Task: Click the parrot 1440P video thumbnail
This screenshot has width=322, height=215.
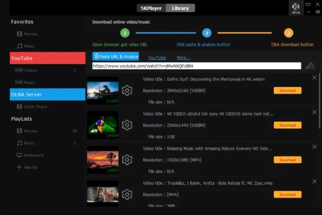Action: 103,125
